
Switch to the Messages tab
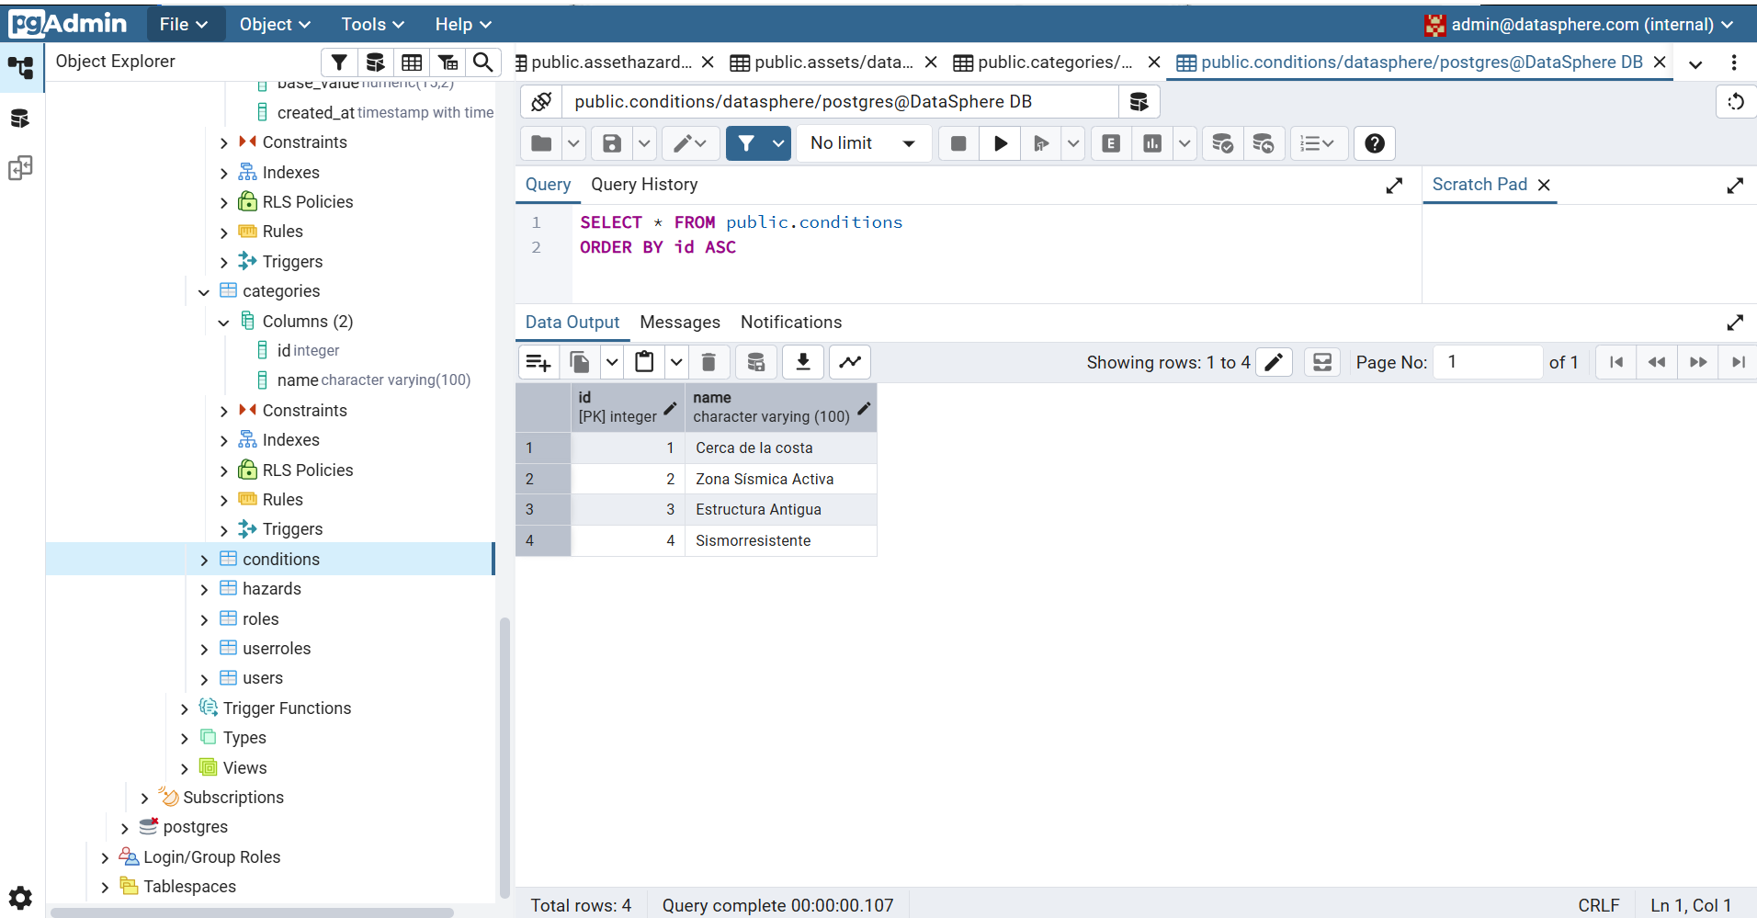click(x=680, y=323)
